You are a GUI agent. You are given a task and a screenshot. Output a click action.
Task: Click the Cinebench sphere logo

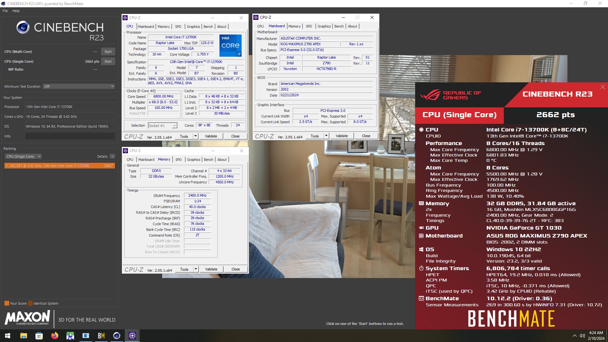(23, 28)
